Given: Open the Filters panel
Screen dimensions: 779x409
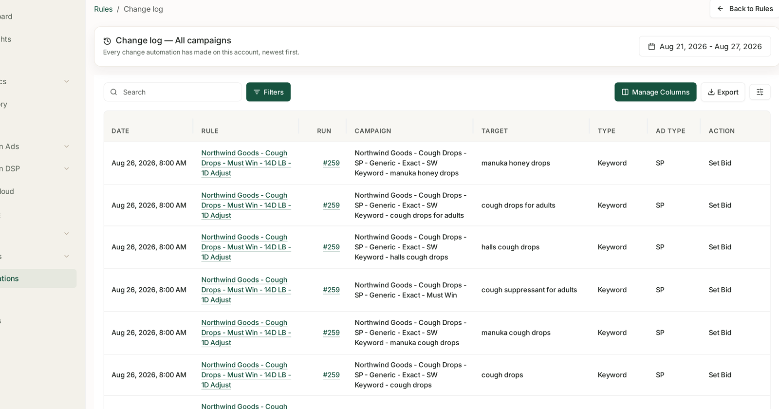Looking at the screenshot, I should pos(268,92).
